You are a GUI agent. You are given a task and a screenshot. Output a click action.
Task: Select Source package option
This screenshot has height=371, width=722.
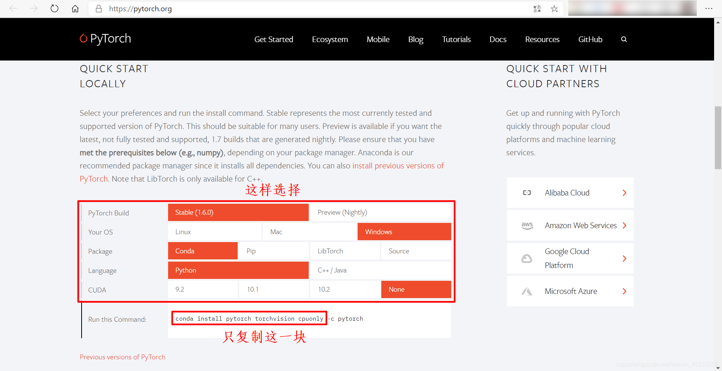(416, 251)
